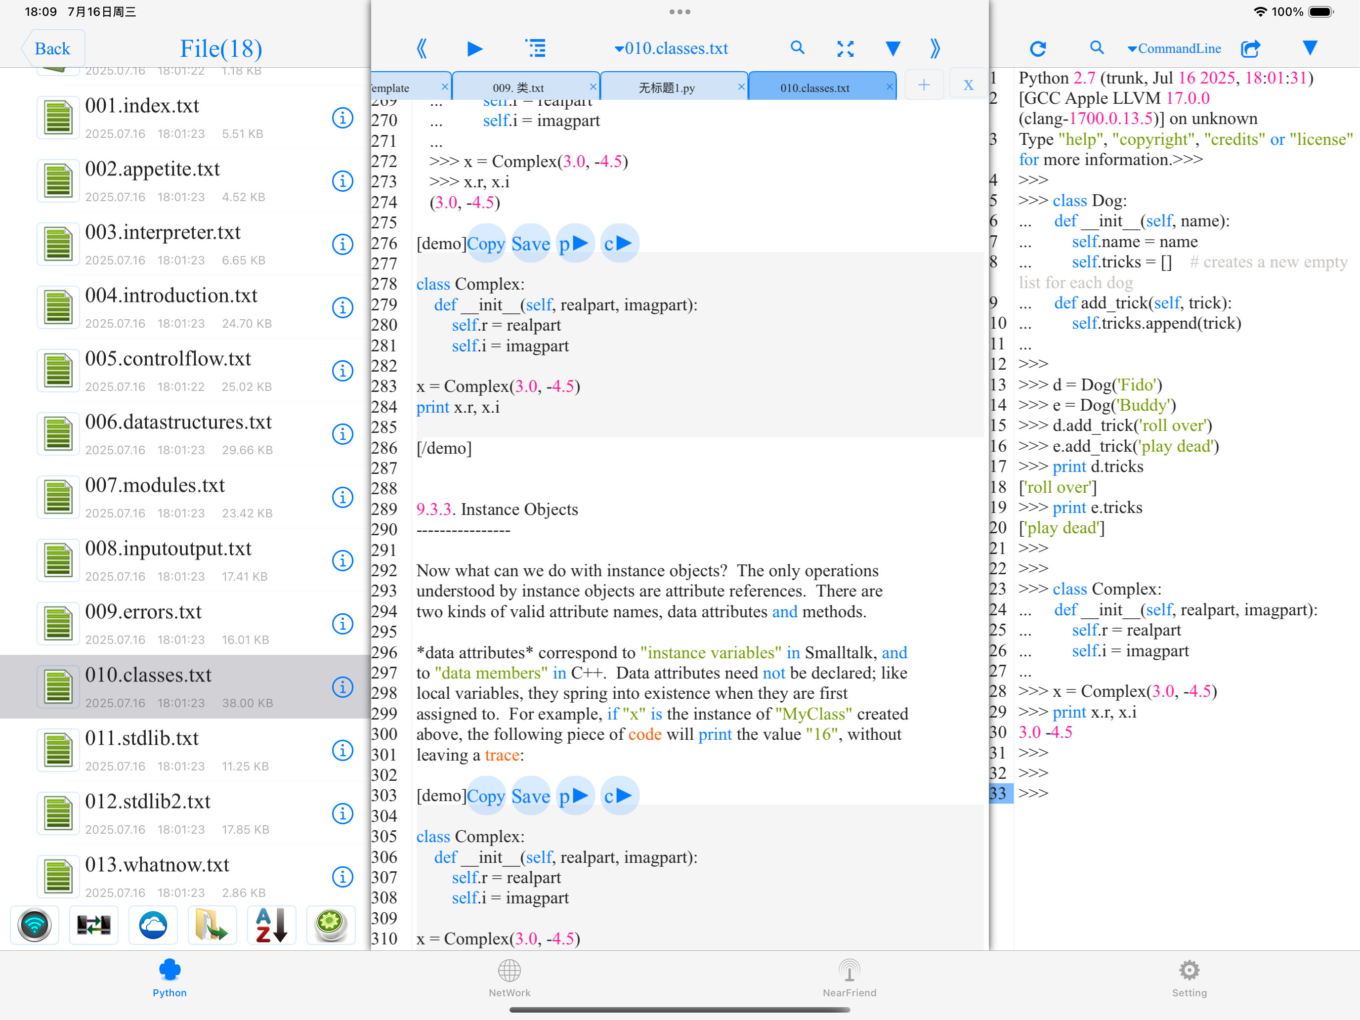The image size is (1360, 1020).
Task: Run demo at line 303 with c play
Action: (x=619, y=796)
